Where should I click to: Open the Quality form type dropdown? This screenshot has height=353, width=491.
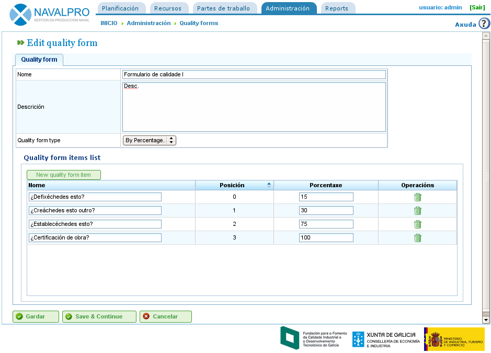pyautogui.click(x=150, y=140)
